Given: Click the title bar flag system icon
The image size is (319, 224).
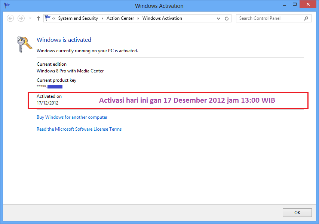Looking at the screenshot, I should [x=7, y=5].
